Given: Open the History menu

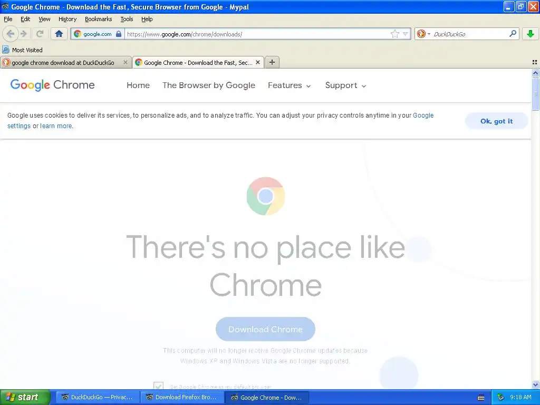Looking at the screenshot, I should (x=67, y=20).
